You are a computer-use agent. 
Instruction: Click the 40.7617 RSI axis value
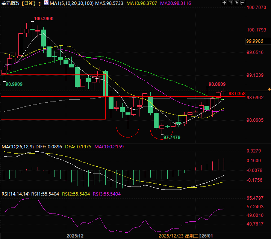255,224
